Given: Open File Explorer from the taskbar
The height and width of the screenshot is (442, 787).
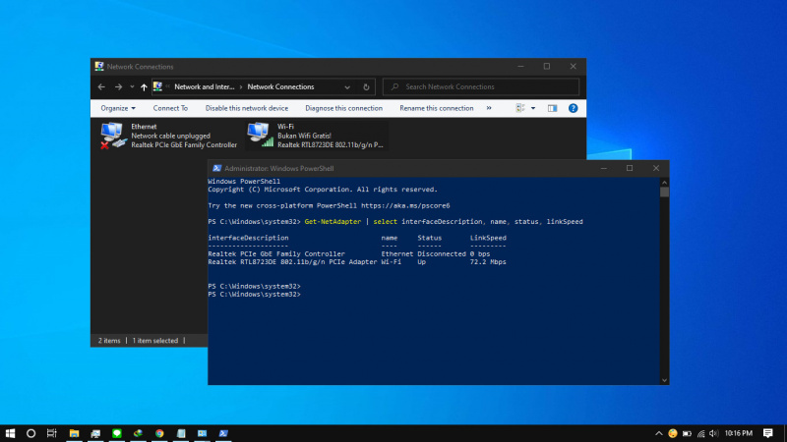Looking at the screenshot, I should coord(74,433).
